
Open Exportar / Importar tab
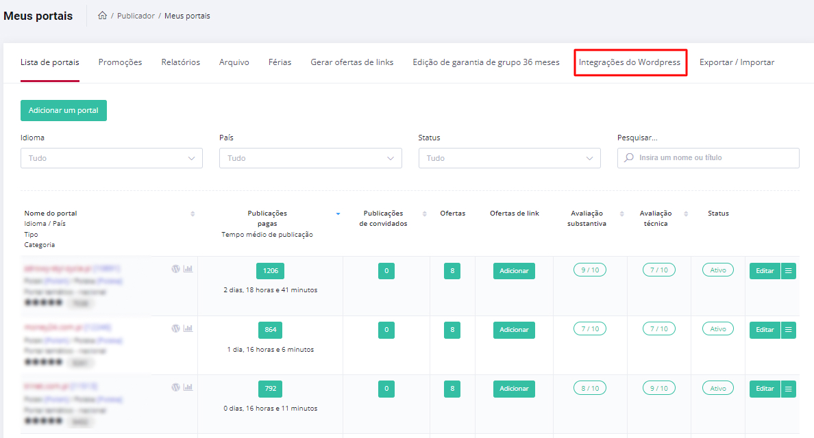[x=737, y=62]
